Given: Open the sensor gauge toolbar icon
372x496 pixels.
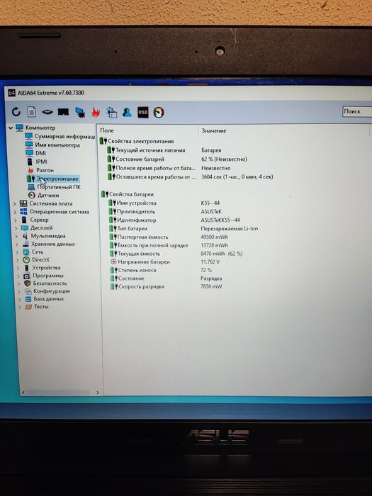Looking at the screenshot, I should click(x=159, y=112).
